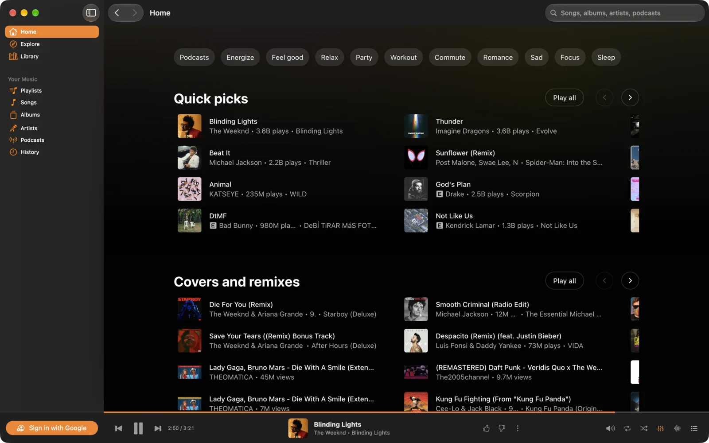709x443 pixels.
Task: Open the playback queue list
Action: coord(694,428)
